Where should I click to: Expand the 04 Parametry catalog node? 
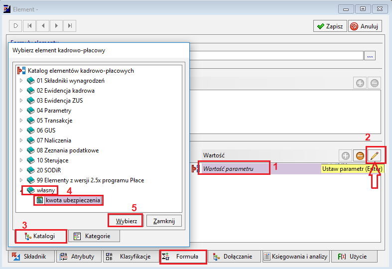(21, 110)
